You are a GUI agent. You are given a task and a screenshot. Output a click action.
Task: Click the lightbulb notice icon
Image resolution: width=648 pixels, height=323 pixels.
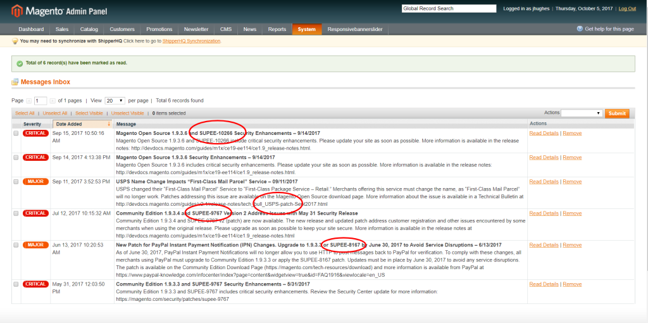(x=15, y=41)
